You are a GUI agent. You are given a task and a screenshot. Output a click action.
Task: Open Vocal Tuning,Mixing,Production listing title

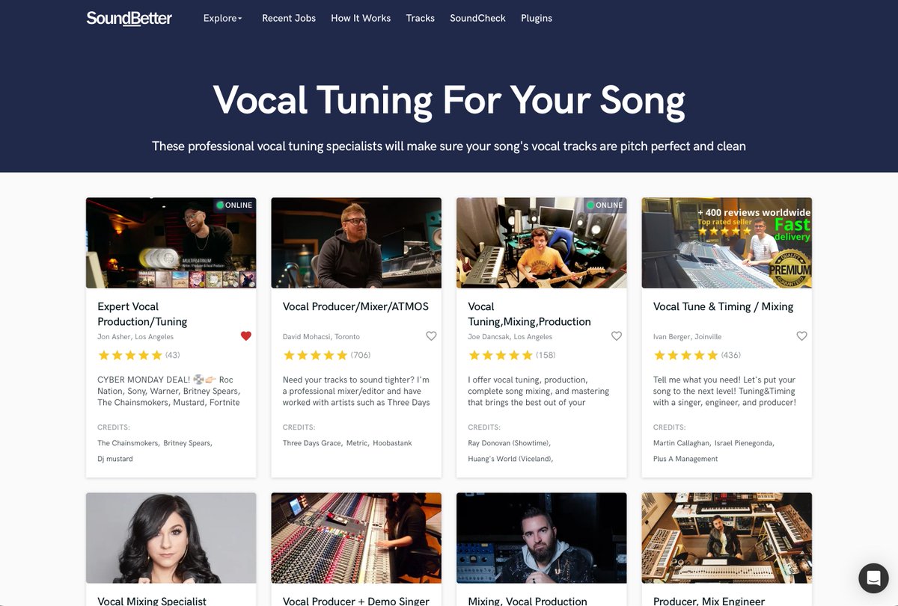[x=529, y=314]
